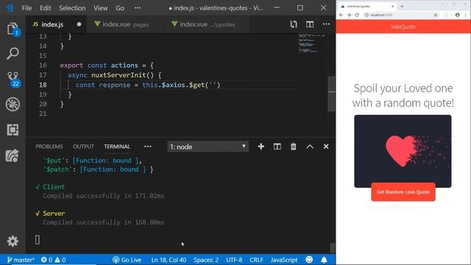Change the UTF-8 file encoding
The width and height of the screenshot is (471, 265).
[234, 260]
